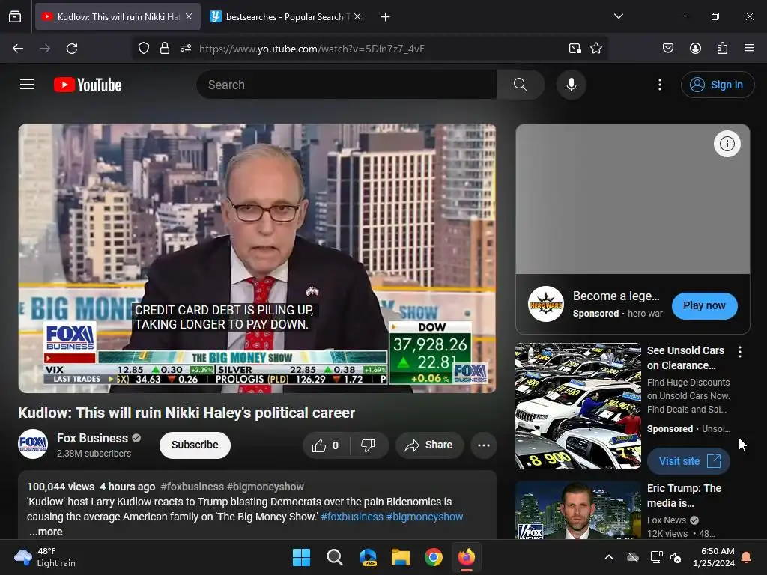Click the #foxbusiness hashtag above description
Image resolution: width=767 pixels, height=575 pixels.
pos(192,487)
